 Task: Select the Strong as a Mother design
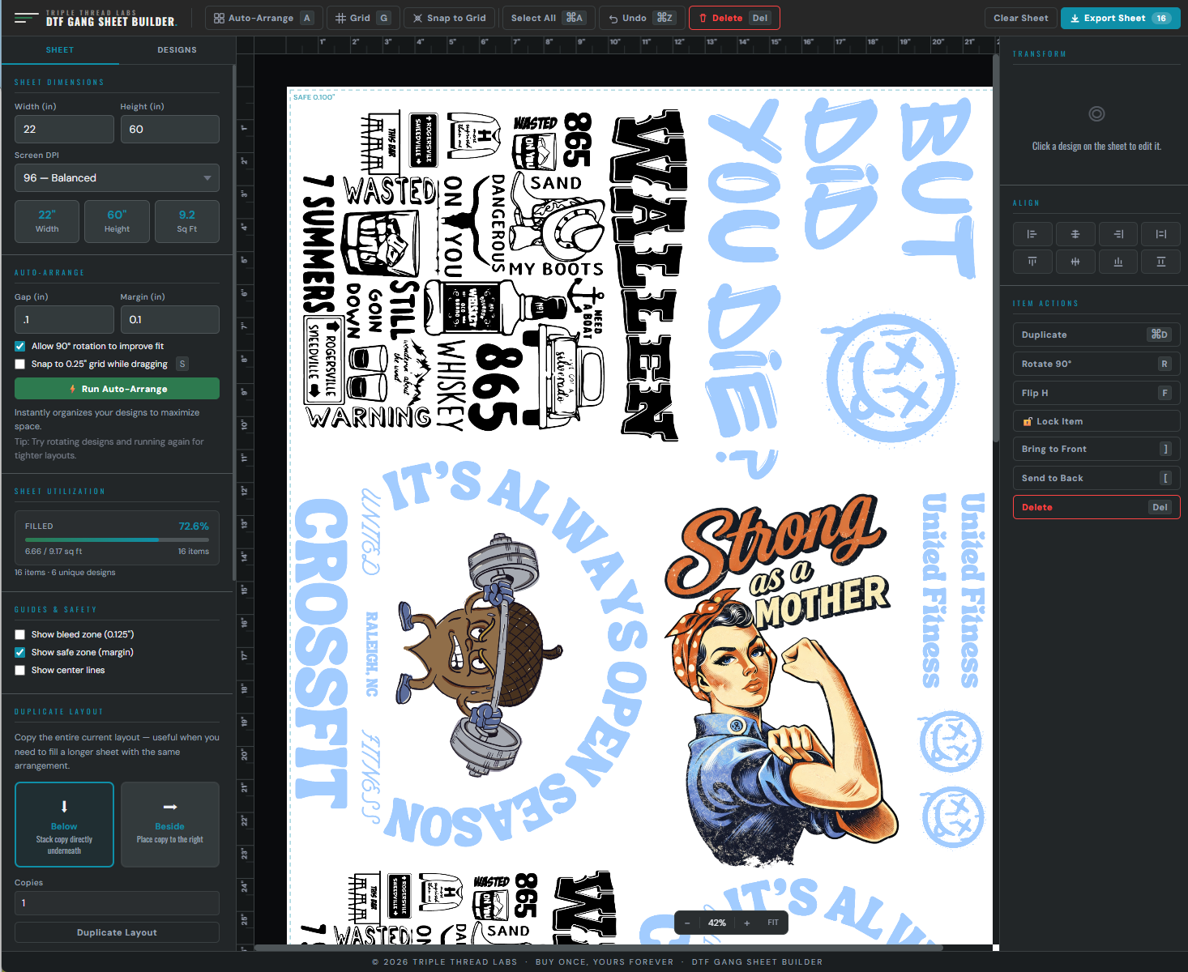point(782,680)
